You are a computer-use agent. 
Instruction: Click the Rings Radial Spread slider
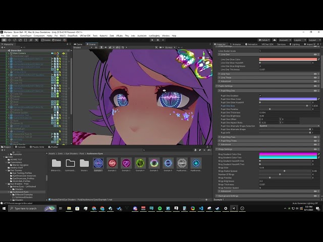[285, 171]
